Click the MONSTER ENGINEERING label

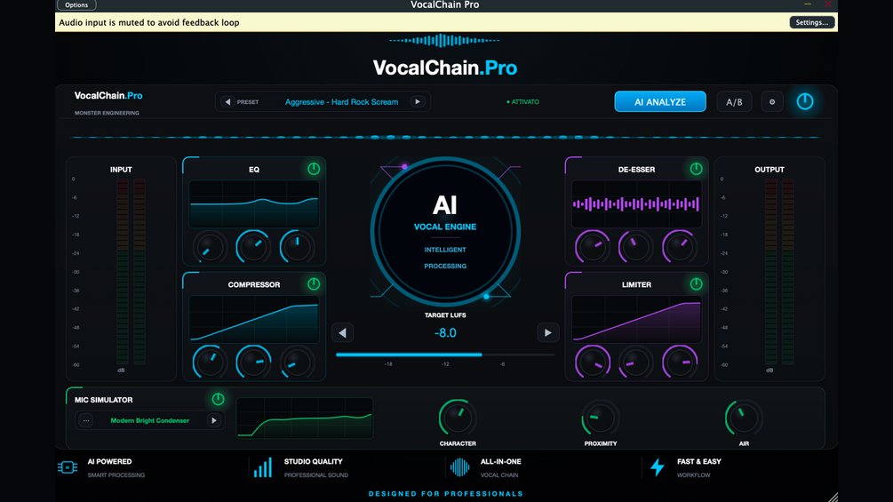point(107,113)
